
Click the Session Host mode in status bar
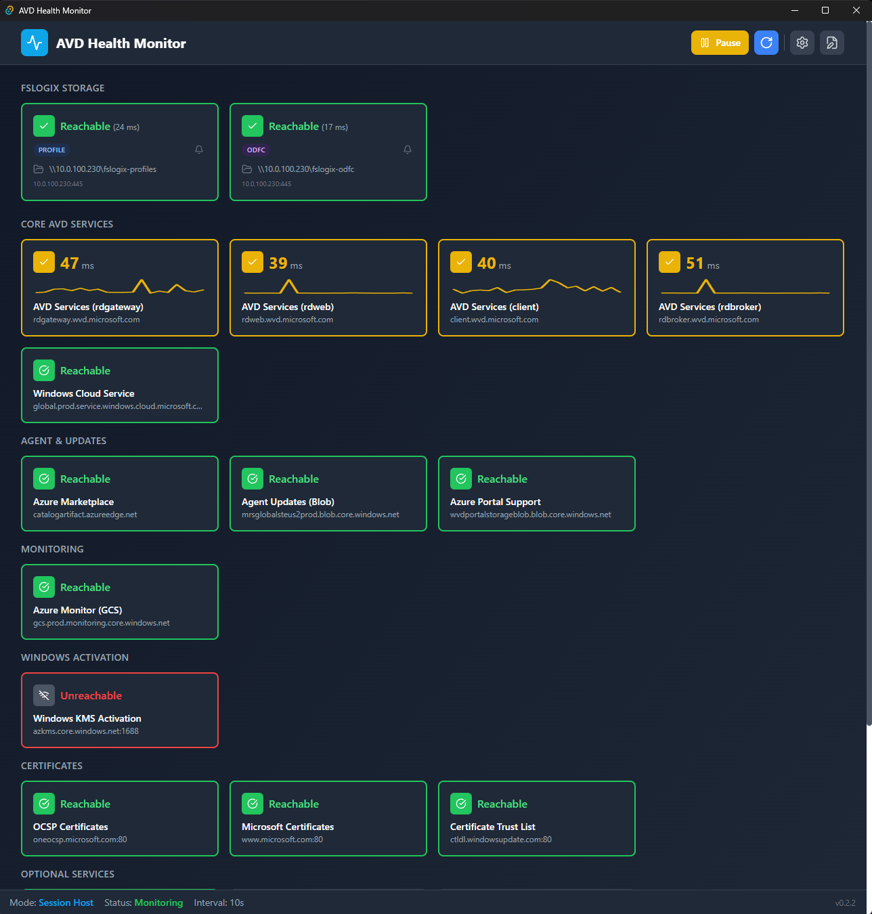pyautogui.click(x=66, y=902)
